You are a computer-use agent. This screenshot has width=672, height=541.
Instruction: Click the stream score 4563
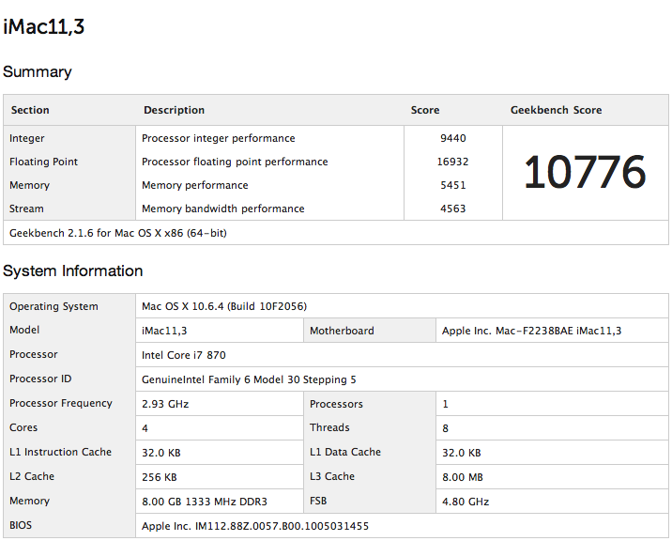click(453, 209)
